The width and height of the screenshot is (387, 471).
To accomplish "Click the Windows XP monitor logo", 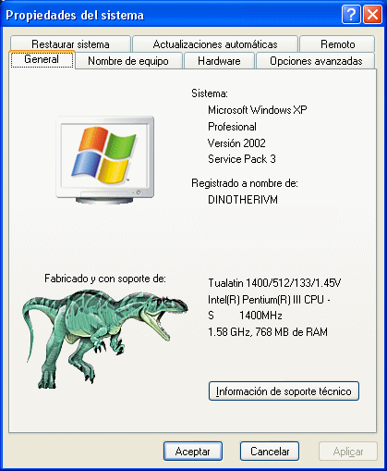I will 105,160.
